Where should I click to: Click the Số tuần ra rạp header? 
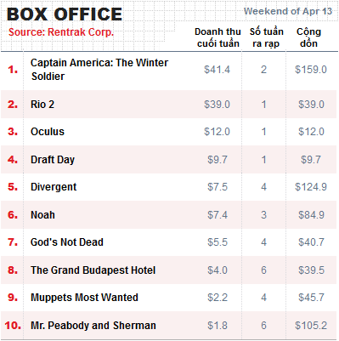point(266,37)
